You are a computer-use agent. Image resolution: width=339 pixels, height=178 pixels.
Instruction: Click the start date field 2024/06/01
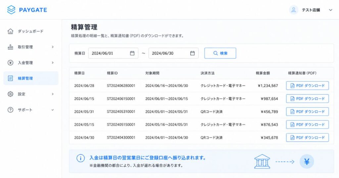[x=113, y=53]
